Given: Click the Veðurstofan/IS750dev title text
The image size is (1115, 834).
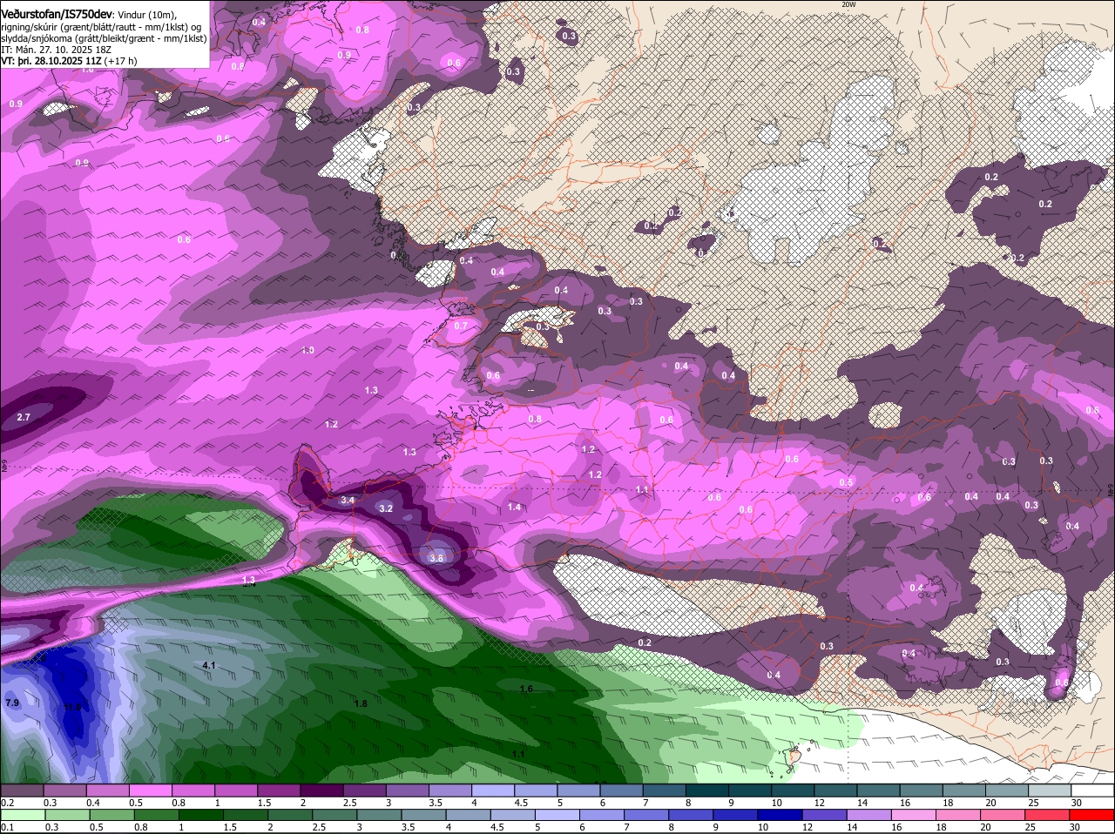Looking at the screenshot, I should (57, 15).
